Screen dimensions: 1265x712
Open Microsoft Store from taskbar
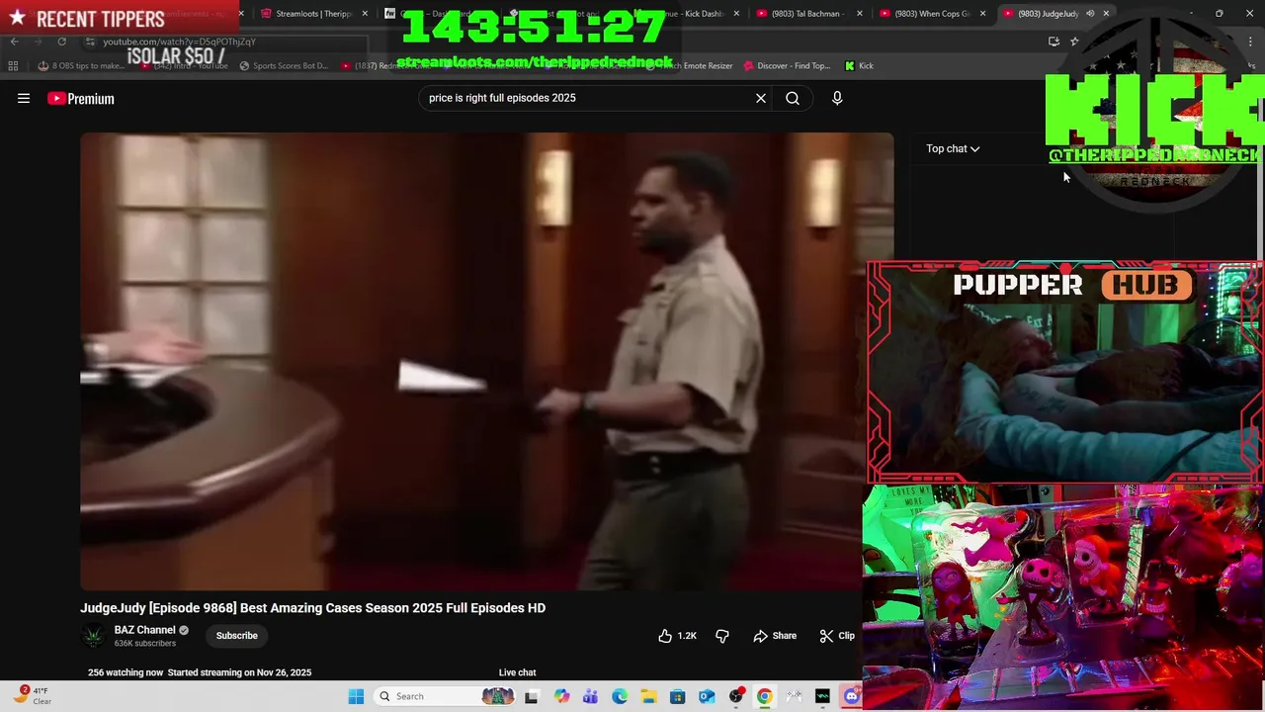677,696
